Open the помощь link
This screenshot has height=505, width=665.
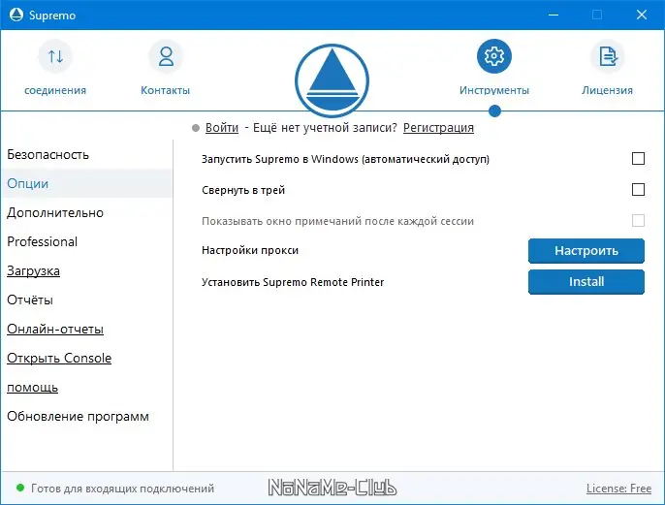pos(32,388)
